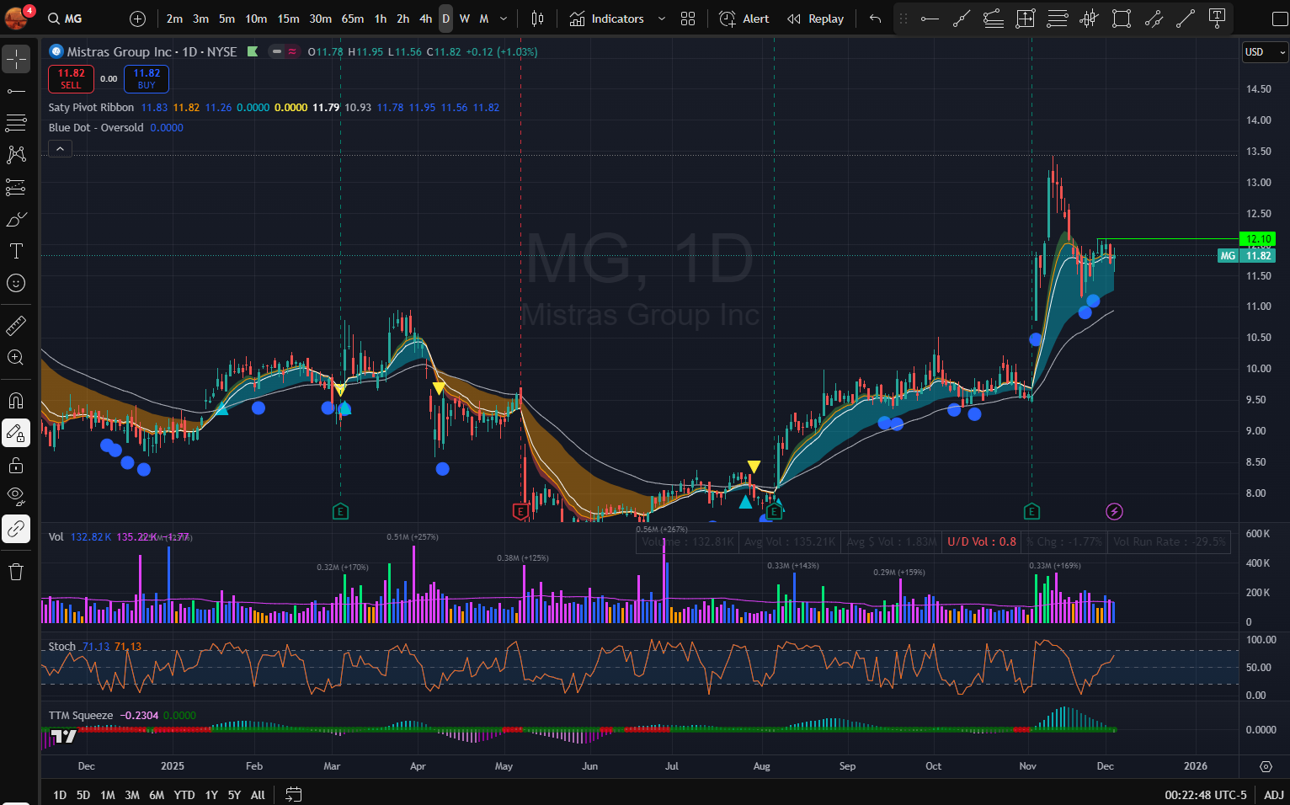
Task: Click the 11.82 SELL button
Action: point(72,79)
